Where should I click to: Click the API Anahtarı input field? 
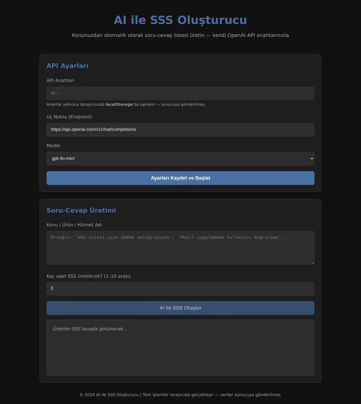pos(180,93)
